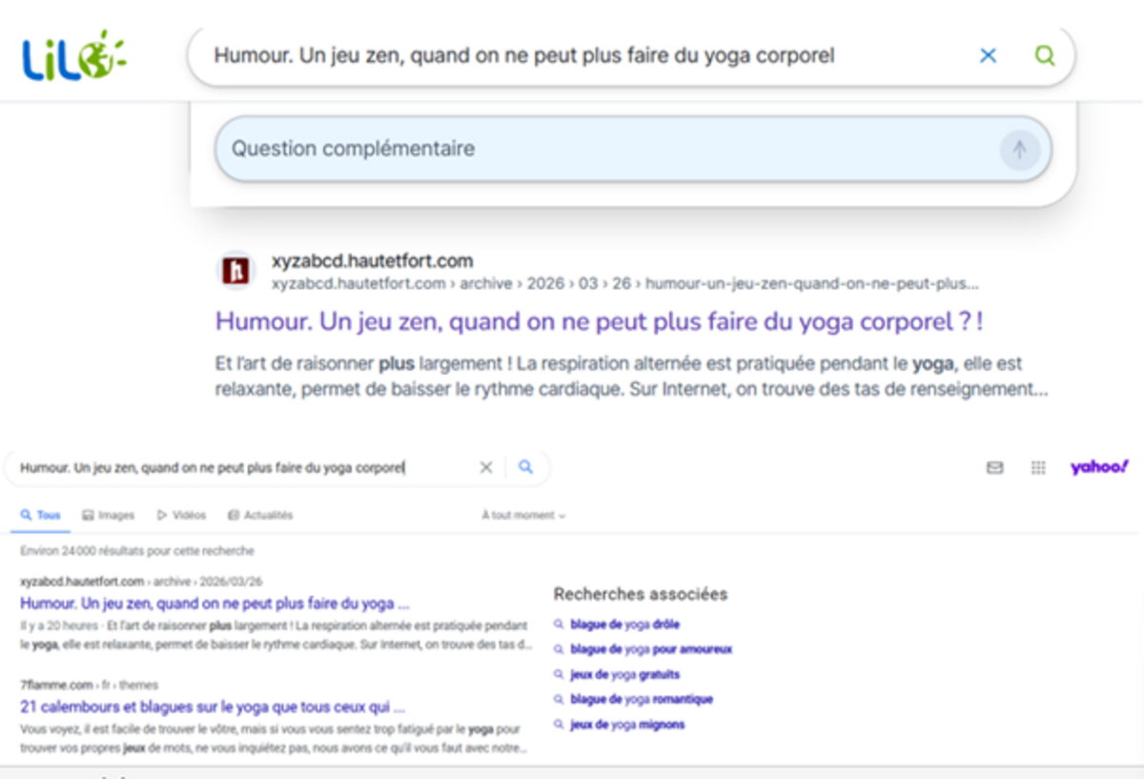Open the Yahoo apps grid icon
This screenshot has height=779, width=1144.
[1038, 467]
